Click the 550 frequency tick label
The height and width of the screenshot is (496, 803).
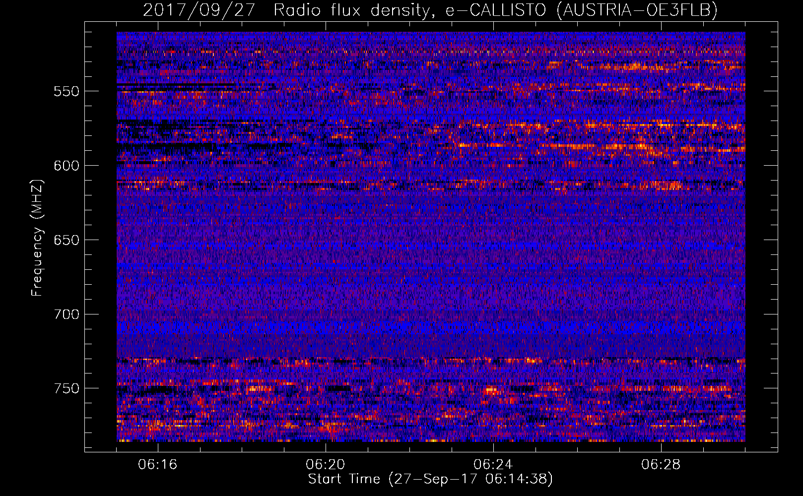pos(67,91)
